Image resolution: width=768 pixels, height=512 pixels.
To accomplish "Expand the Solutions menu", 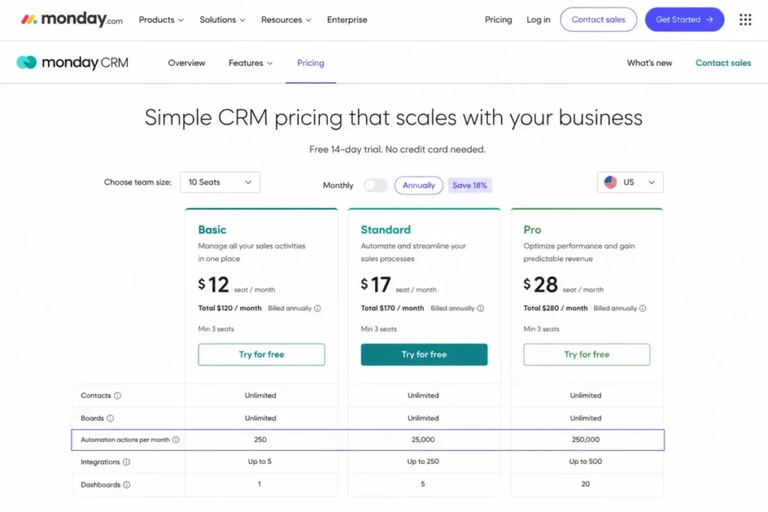I will [x=222, y=19].
